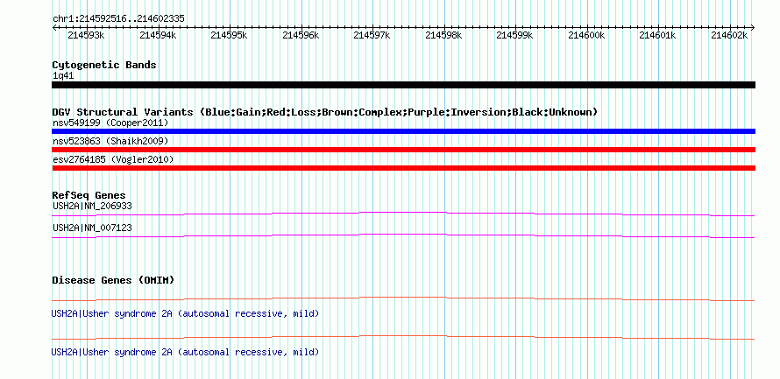Image resolution: width=780 pixels, height=379 pixels.
Task: Click the 214602k ruler tick label
Action: click(x=729, y=35)
